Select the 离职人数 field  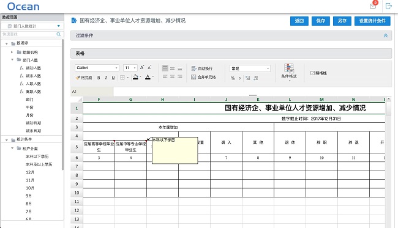(x=33, y=92)
